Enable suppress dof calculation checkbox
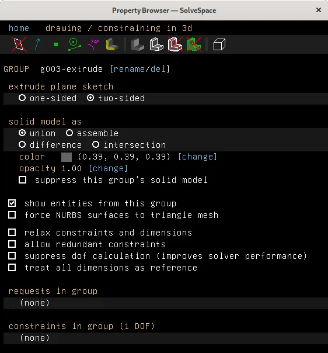Screen dimensions: 328x353 pyautogui.click(x=12, y=256)
